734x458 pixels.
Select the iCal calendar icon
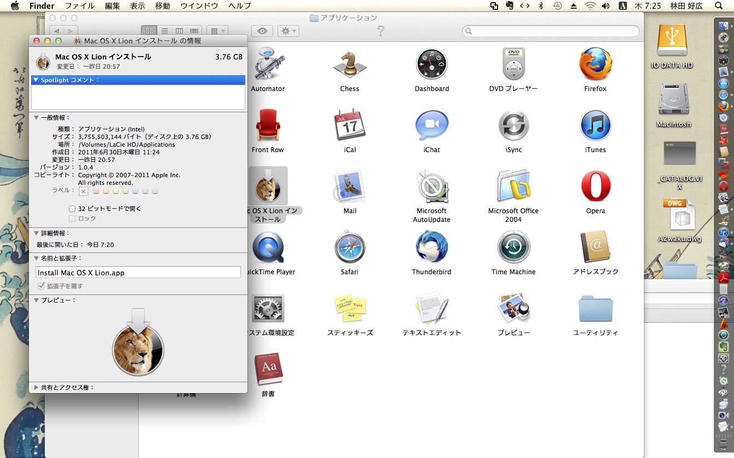(x=350, y=125)
